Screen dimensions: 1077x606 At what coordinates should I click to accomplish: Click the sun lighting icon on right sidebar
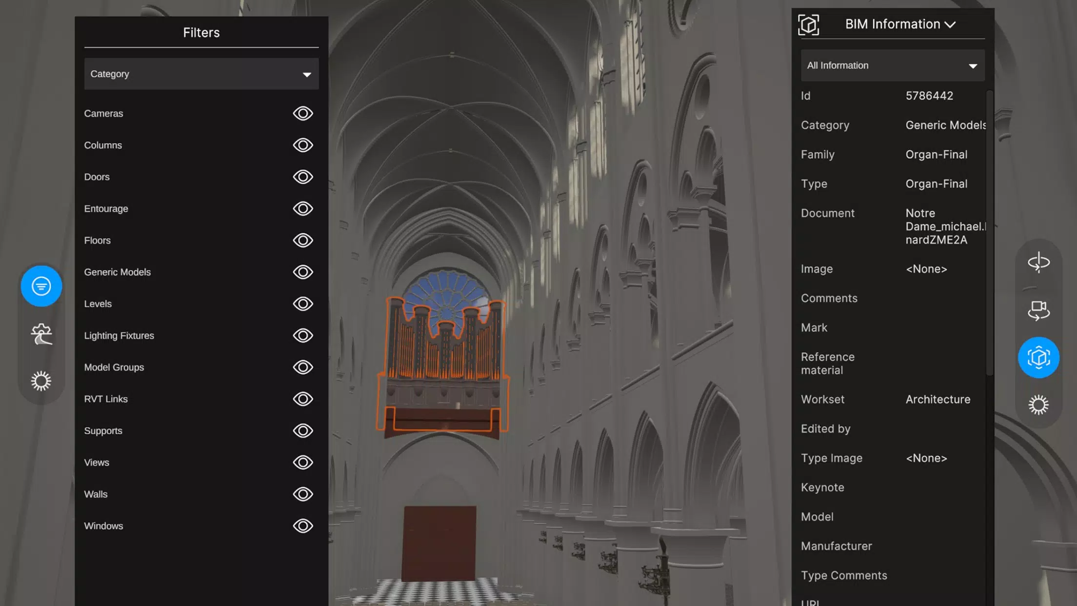pos(1038,405)
